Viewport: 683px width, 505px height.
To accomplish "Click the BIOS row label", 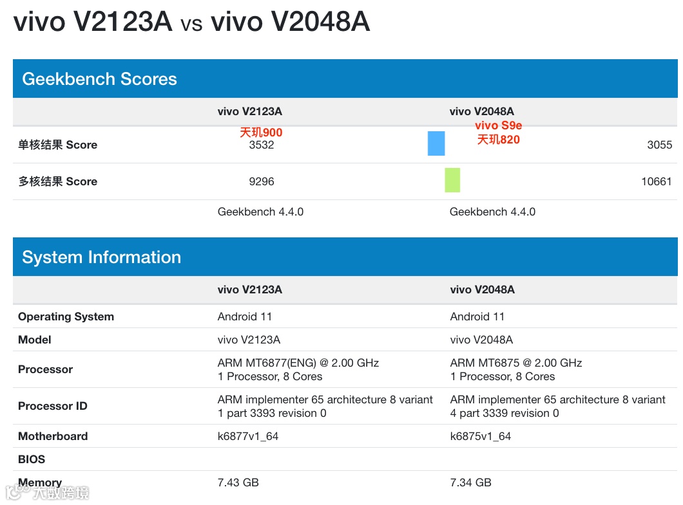I will (x=32, y=459).
